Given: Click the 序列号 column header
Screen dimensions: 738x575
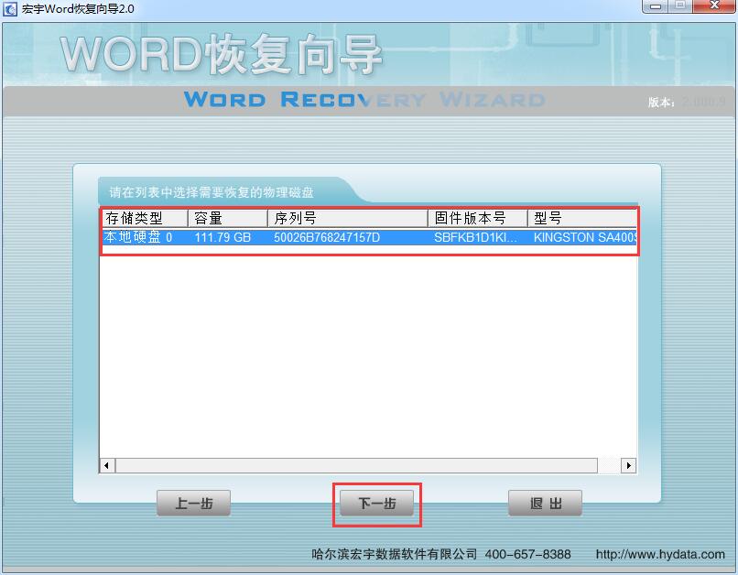Looking at the screenshot, I should click(x=347, y=218).
